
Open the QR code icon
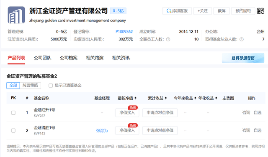pos(260,11)
